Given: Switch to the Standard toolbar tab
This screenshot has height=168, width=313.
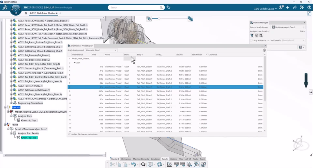Looking at the screenshot, I should [x=115, y=159].
